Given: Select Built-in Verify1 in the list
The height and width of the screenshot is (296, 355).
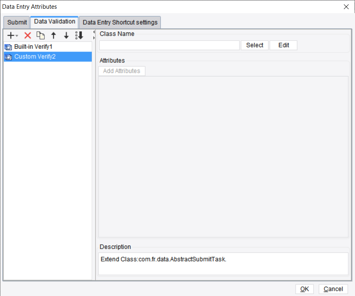Looking at the screenshot, I should point(48,47).
